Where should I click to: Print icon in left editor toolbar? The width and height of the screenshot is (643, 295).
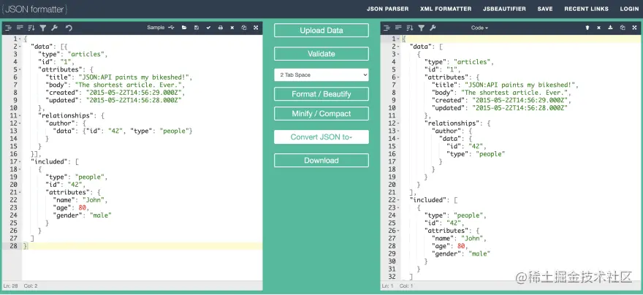pyautogui.click(x=220, y=28)
